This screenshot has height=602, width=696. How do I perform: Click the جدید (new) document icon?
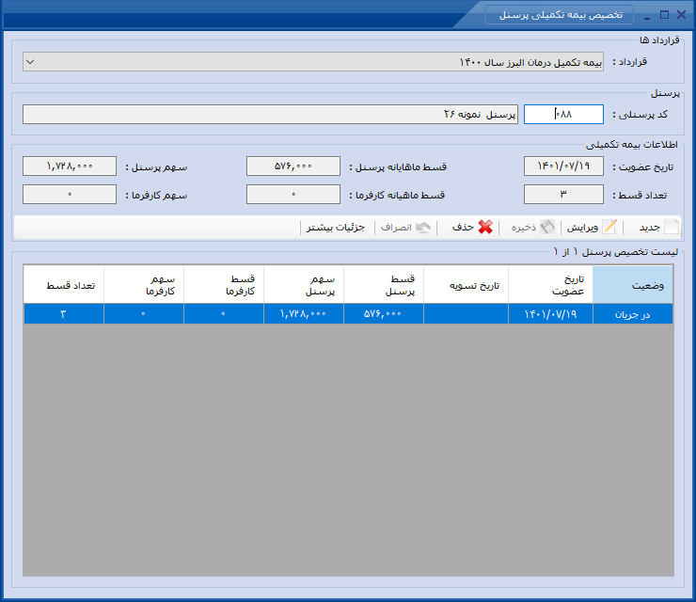672,227
